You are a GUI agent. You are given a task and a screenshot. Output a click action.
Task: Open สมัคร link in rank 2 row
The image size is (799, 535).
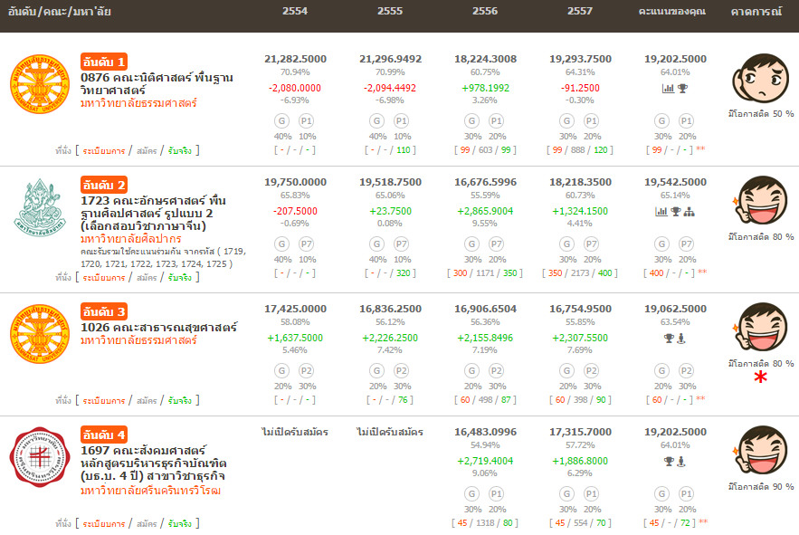pyautogui.click(x=147, y=277)
